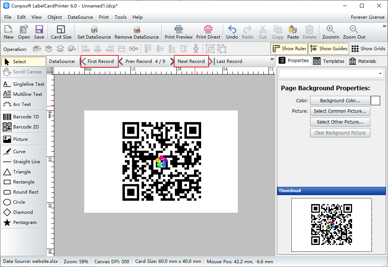The height and width of the screenshot is (267, 388).
Task: Click send-to-back layer icon in Operation bar
Action: click(x=72, y=49)
